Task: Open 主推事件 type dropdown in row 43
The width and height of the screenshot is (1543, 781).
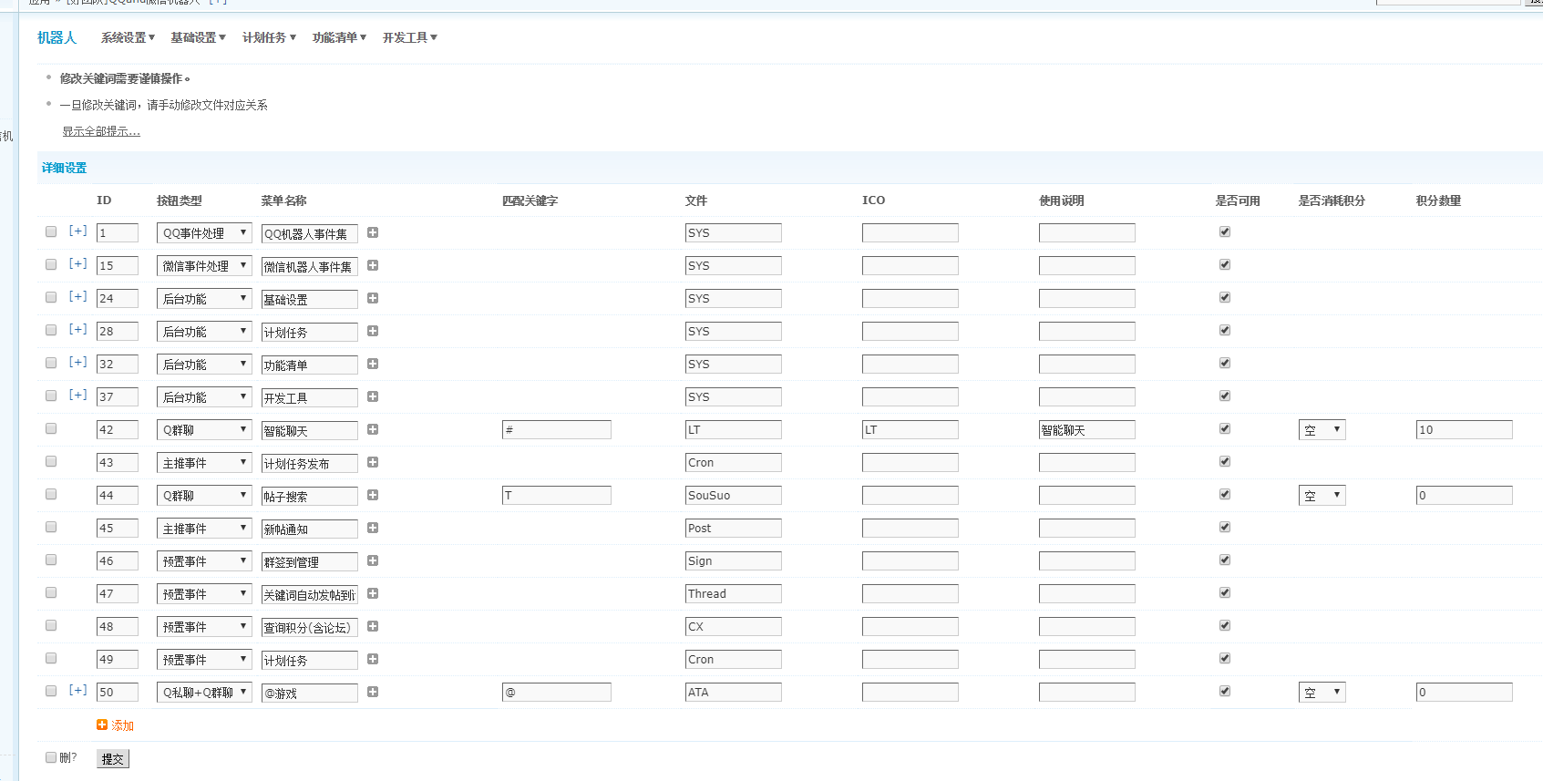Action: (x=204, y=463)
